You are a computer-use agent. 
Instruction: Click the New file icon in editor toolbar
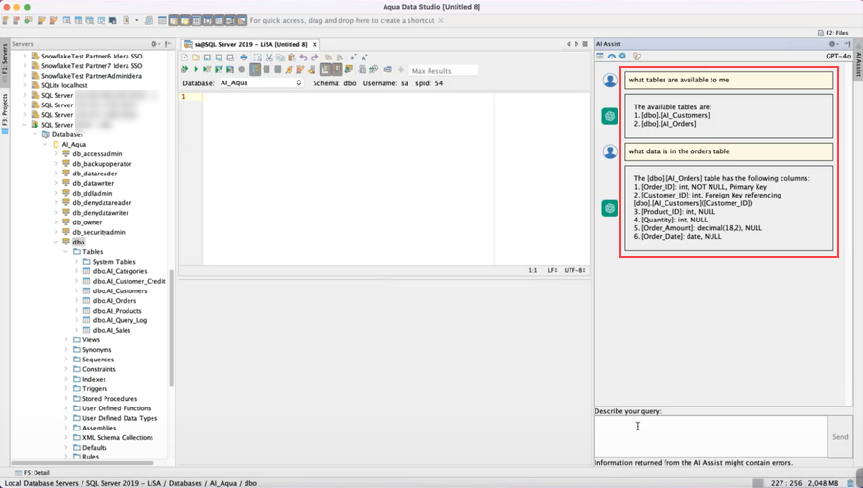pyautogui.click(x=184, y=58)
